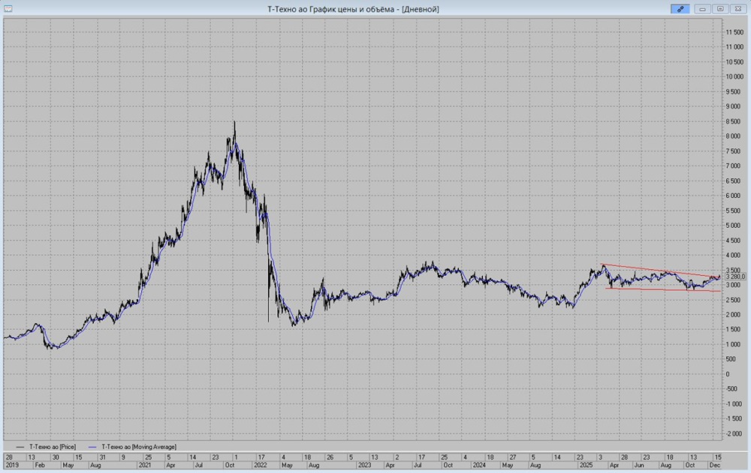The height and width of the screenshot is (473, 751).
Task: Click the Dec month label on time axis
Action: pyautogui.click(x=715, y=465)
